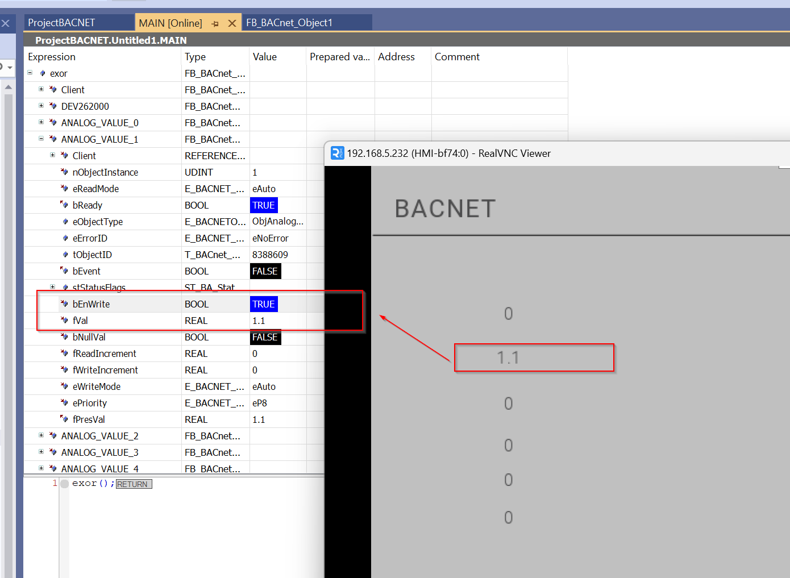The image size is (790, 578).
Task: Click the bReady output variable icon
Action: pyautogui.click(x=64, y=205)
